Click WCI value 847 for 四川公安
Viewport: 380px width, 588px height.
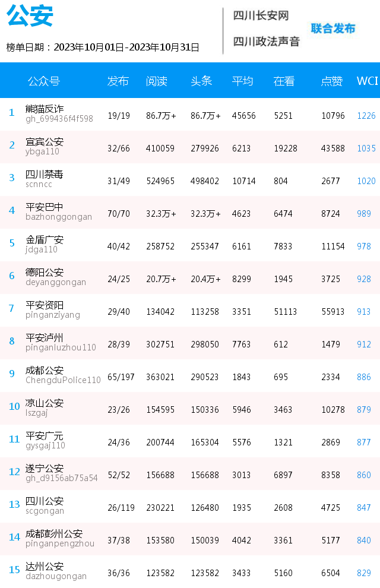364,508
